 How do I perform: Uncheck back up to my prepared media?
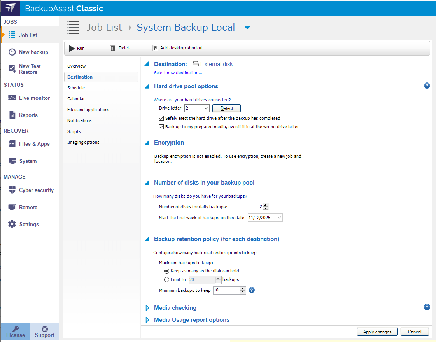[x=161, y=127]
